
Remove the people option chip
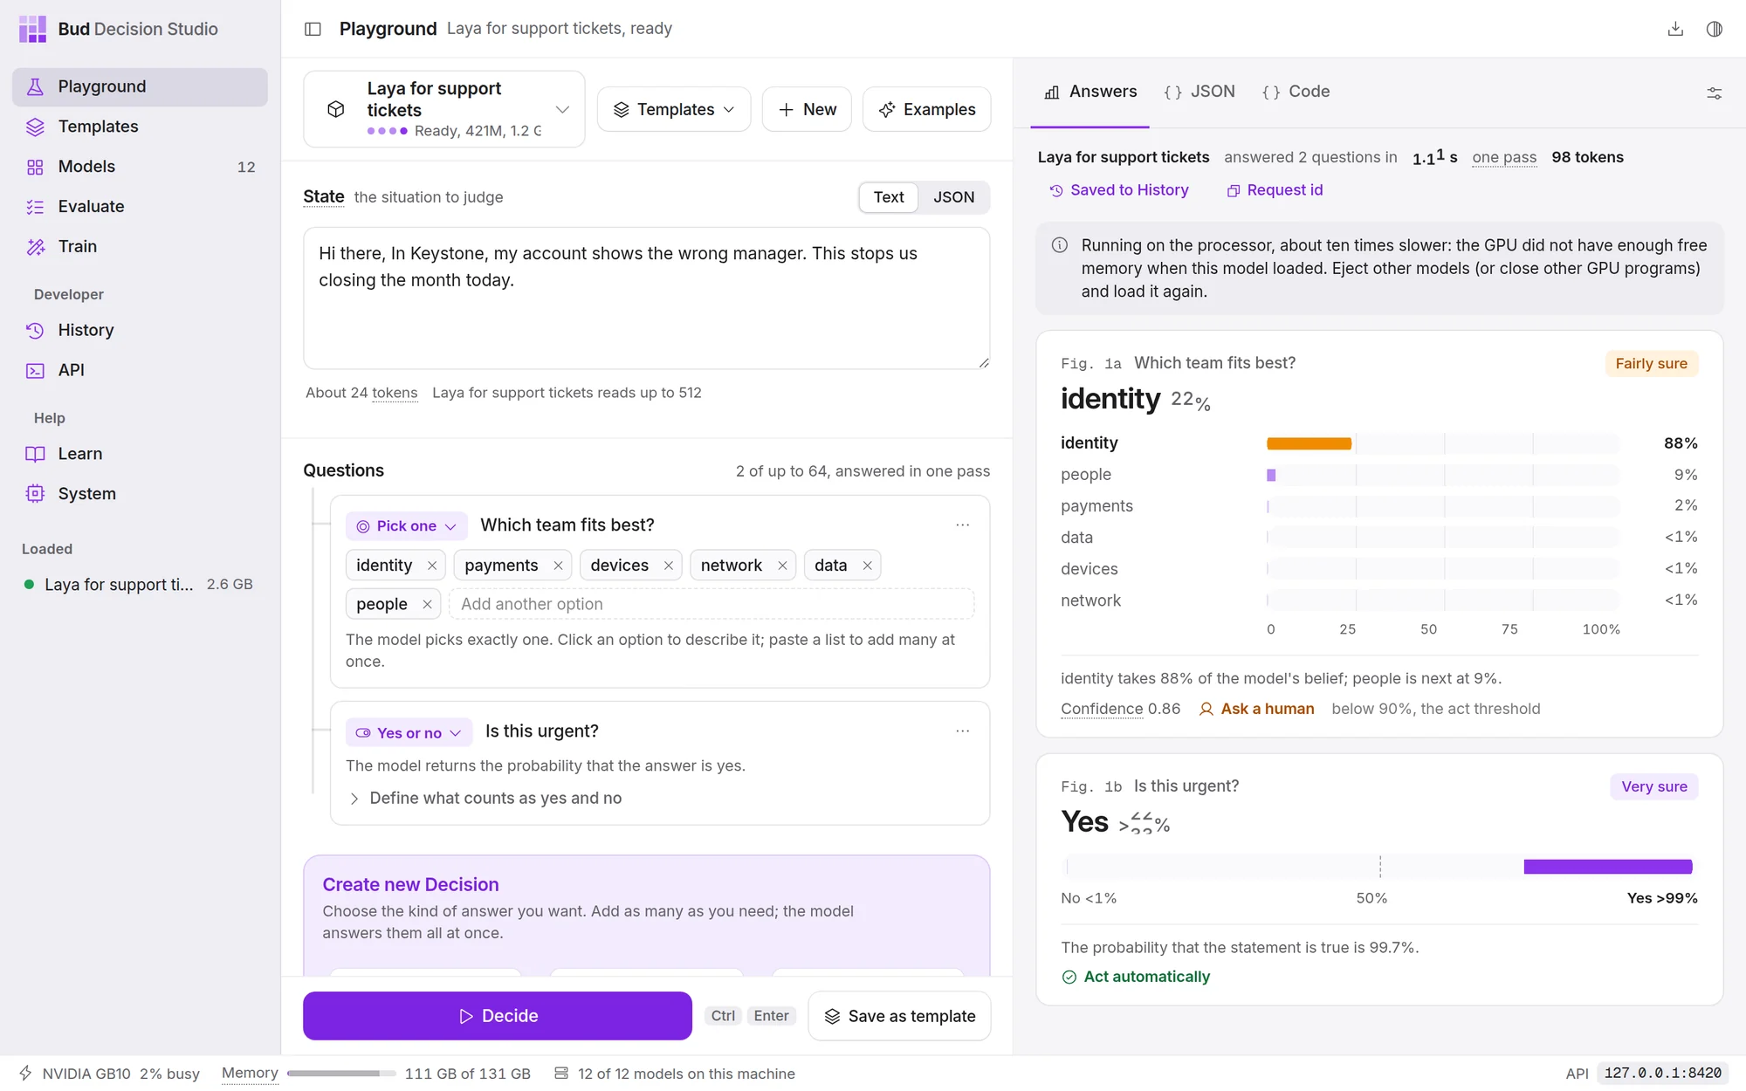pyautogui.click(x=427, y=604)
